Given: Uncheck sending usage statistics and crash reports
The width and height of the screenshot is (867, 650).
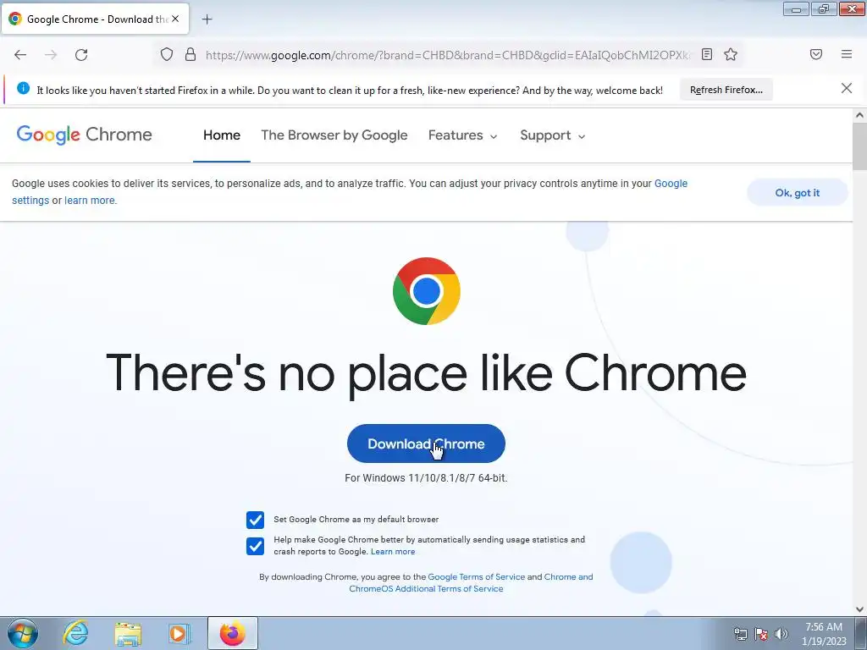Looking at the screenshot, I should [x=255, y=546].
